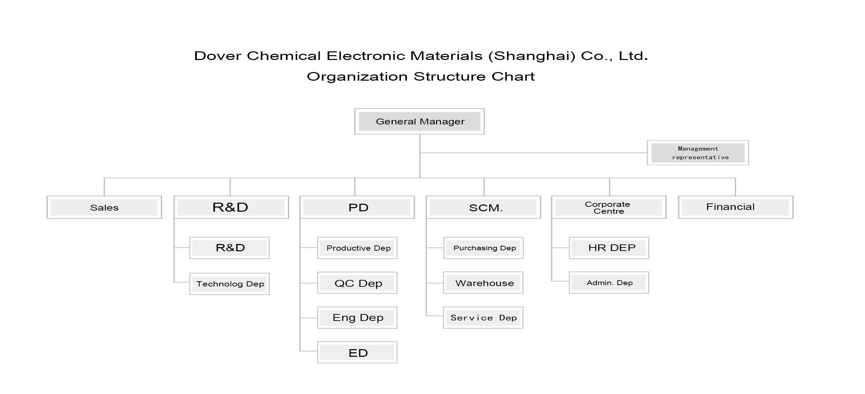Select the QC Dep box
Image resolution: width=865 pixels, height=394 pixels.
pos(357,283)
